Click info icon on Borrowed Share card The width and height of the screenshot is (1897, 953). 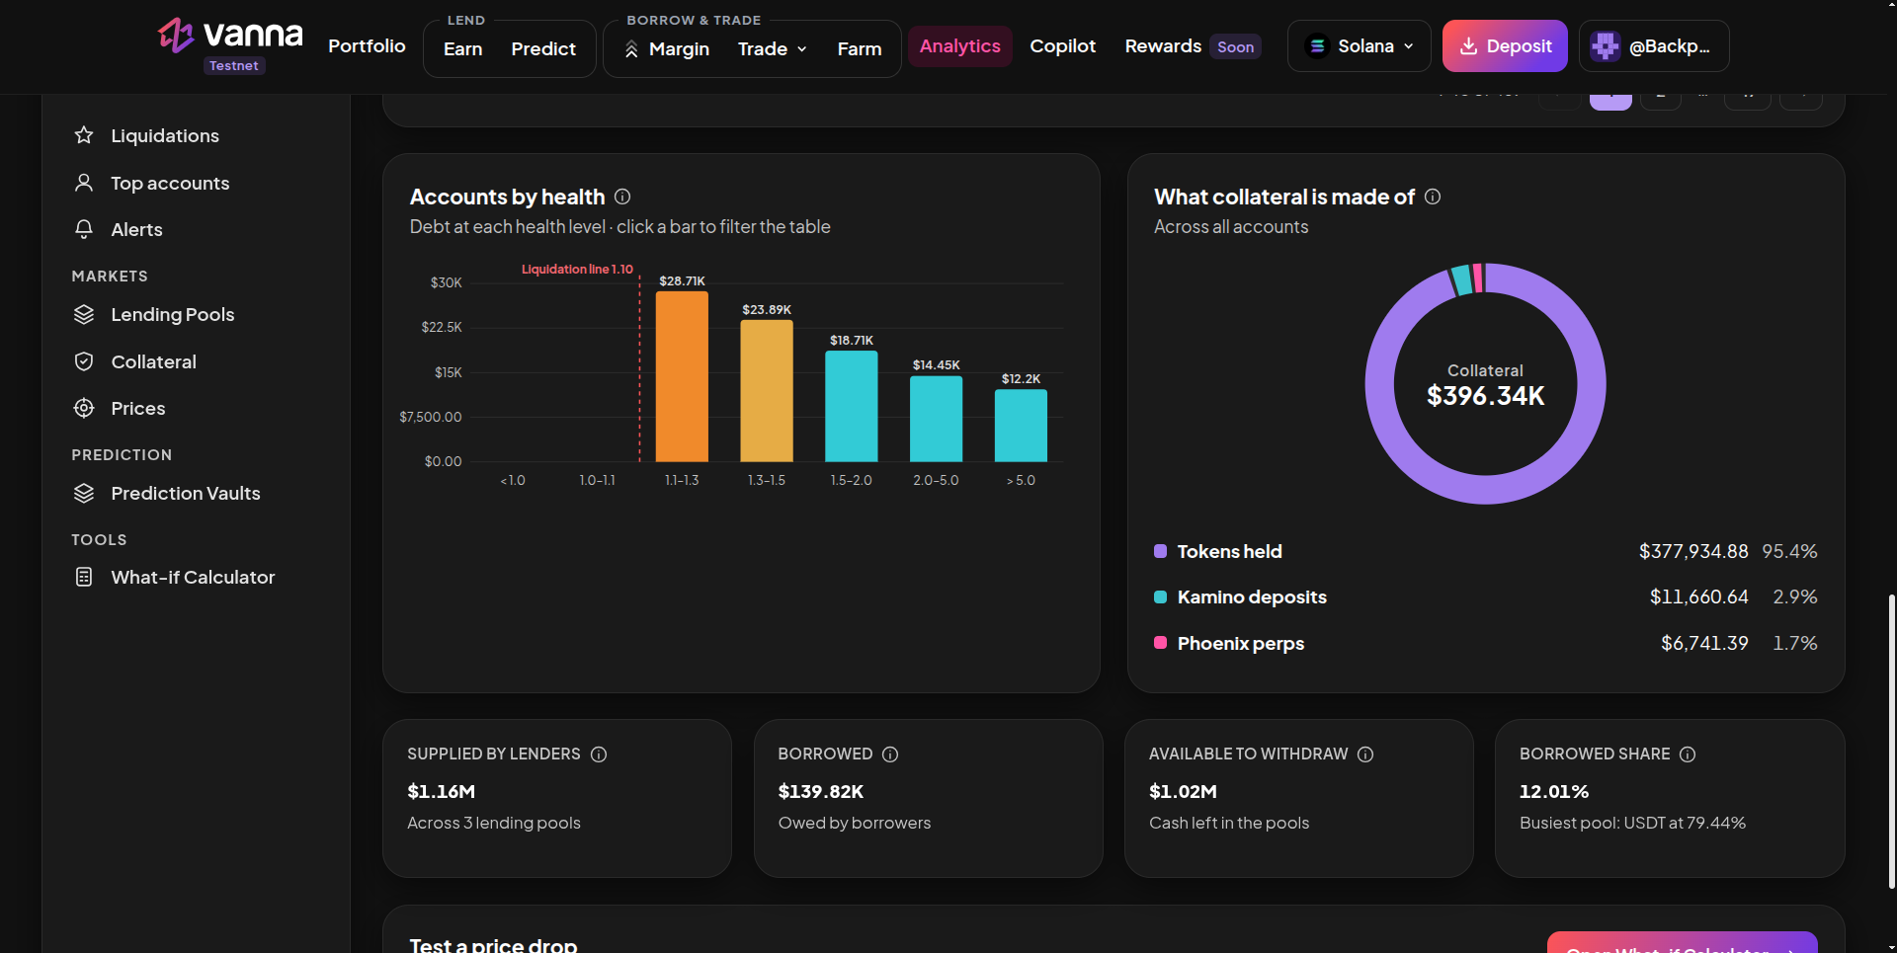[1688, 754]
